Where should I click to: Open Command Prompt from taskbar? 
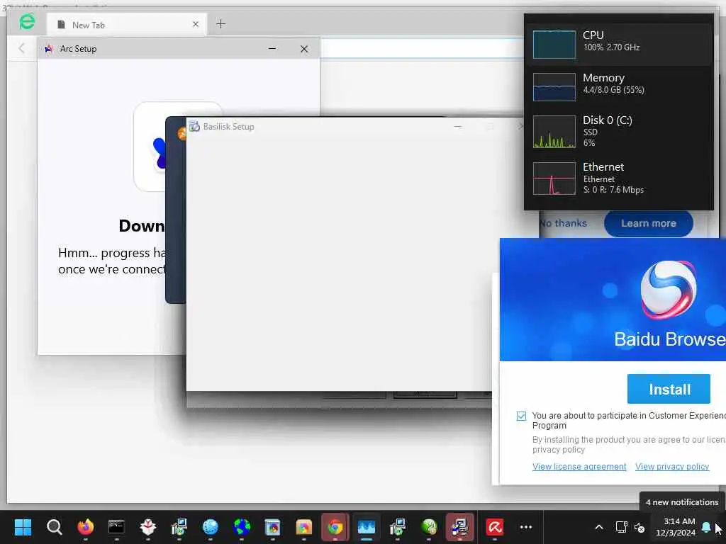[117, 527]
